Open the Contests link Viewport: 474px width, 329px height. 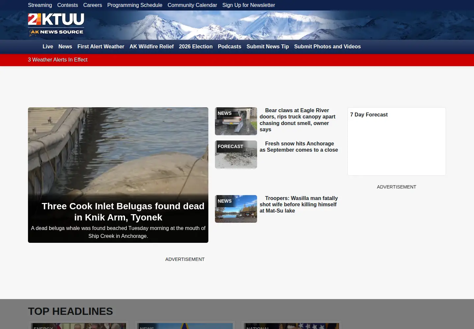point(67,5)
